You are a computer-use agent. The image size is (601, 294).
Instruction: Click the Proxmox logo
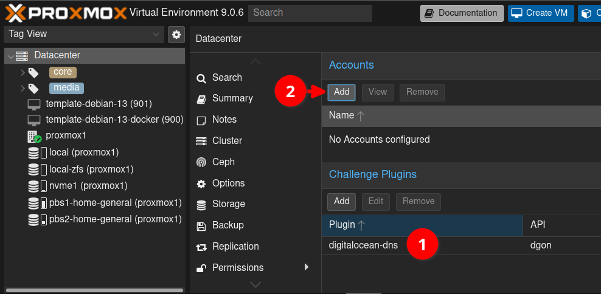tap(65, 13)
